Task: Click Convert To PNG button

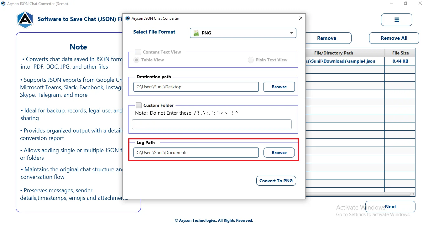Action: click(276, 181)
